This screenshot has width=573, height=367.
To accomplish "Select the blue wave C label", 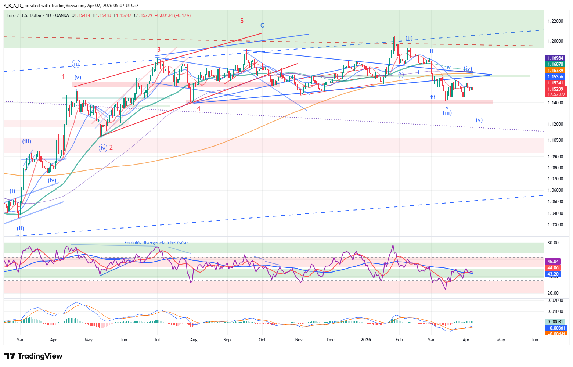I will 262,25.
